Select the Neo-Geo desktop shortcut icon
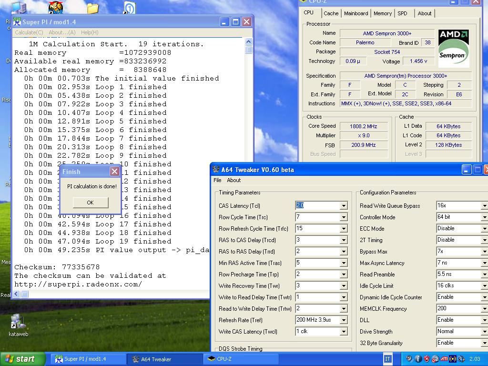 (x=56, y=8)
